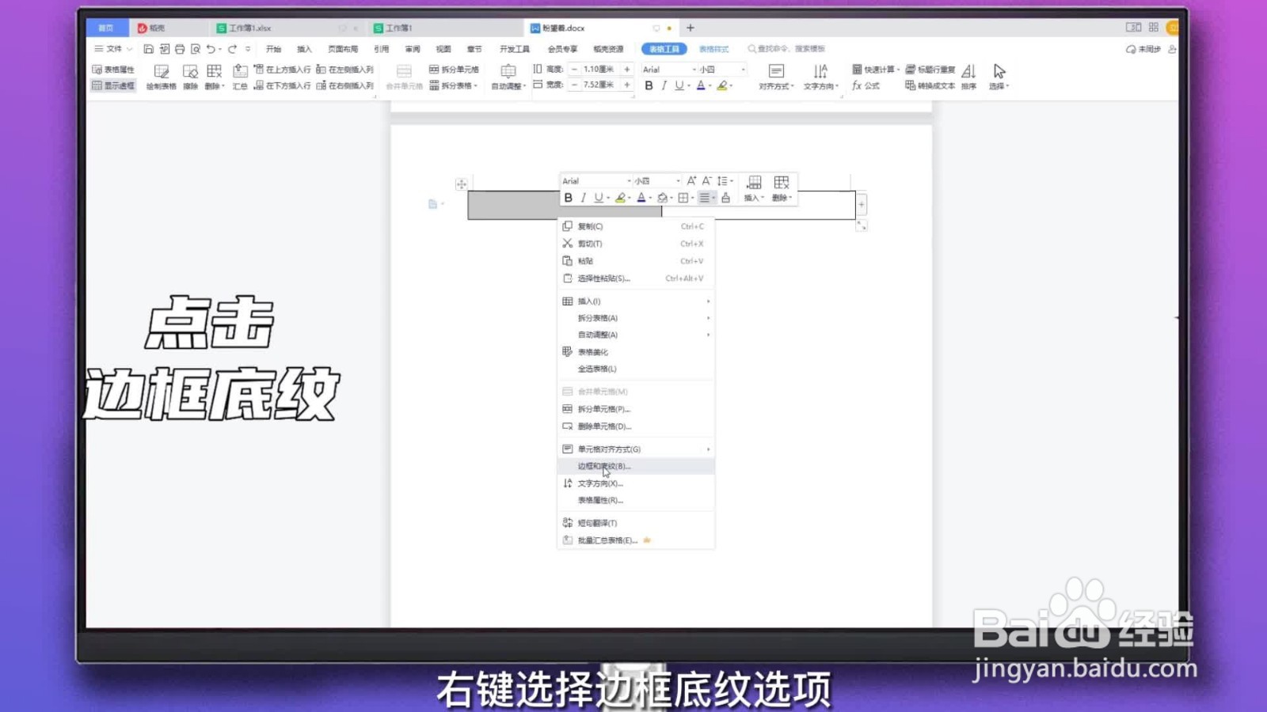Select the 绘制表格 draw table tool
The width and height of the screenshot is (1267, 712).
[162, 77]
